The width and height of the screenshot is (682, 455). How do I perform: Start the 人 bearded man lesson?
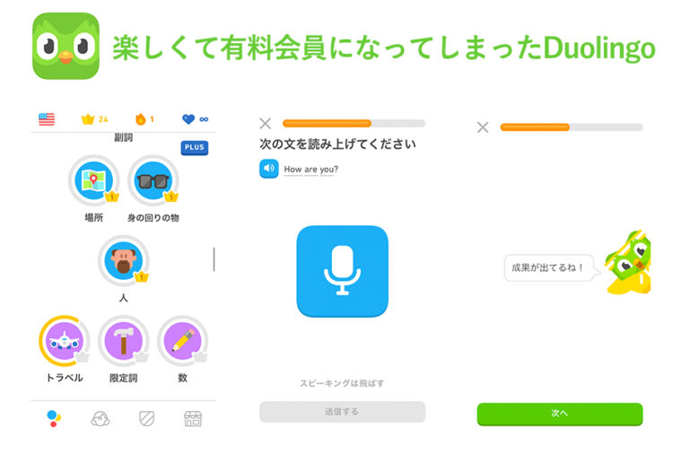pos(124,260)
